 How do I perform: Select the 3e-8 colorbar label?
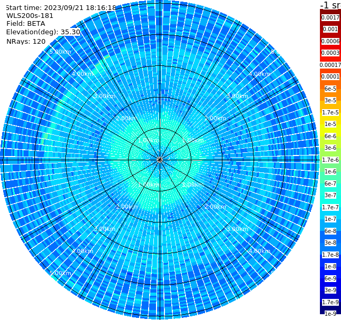tap(330, 243)
